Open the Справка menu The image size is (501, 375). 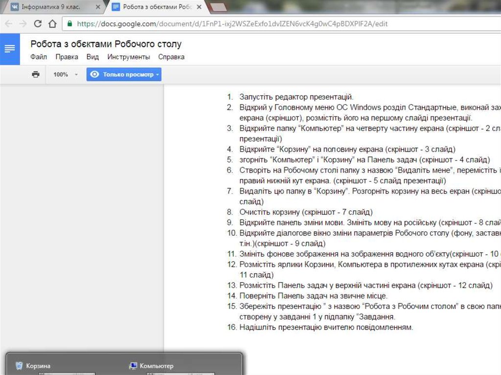(171, 57)
